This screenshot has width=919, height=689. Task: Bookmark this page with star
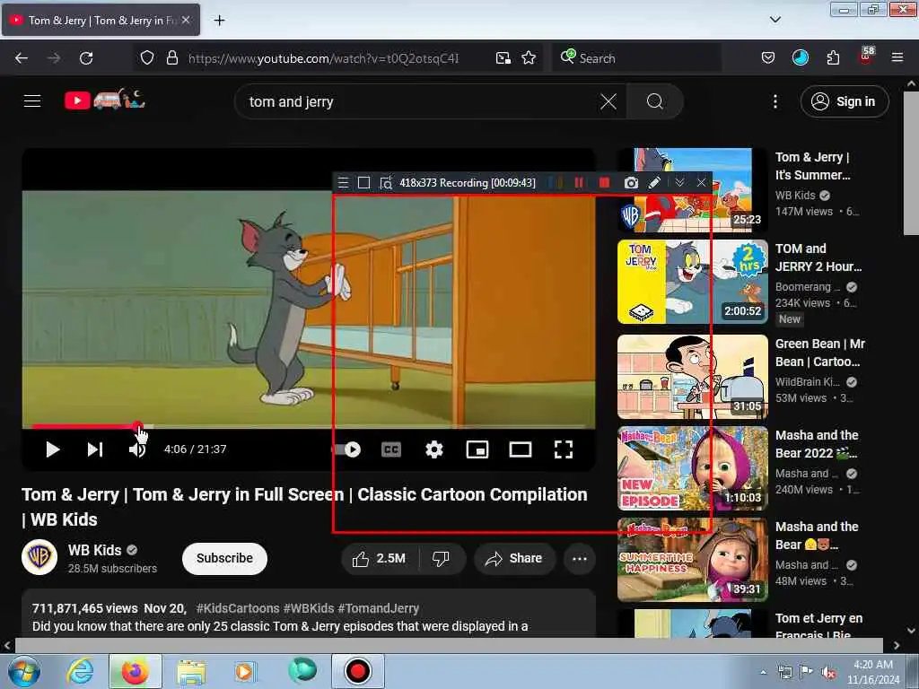[529, 58]
